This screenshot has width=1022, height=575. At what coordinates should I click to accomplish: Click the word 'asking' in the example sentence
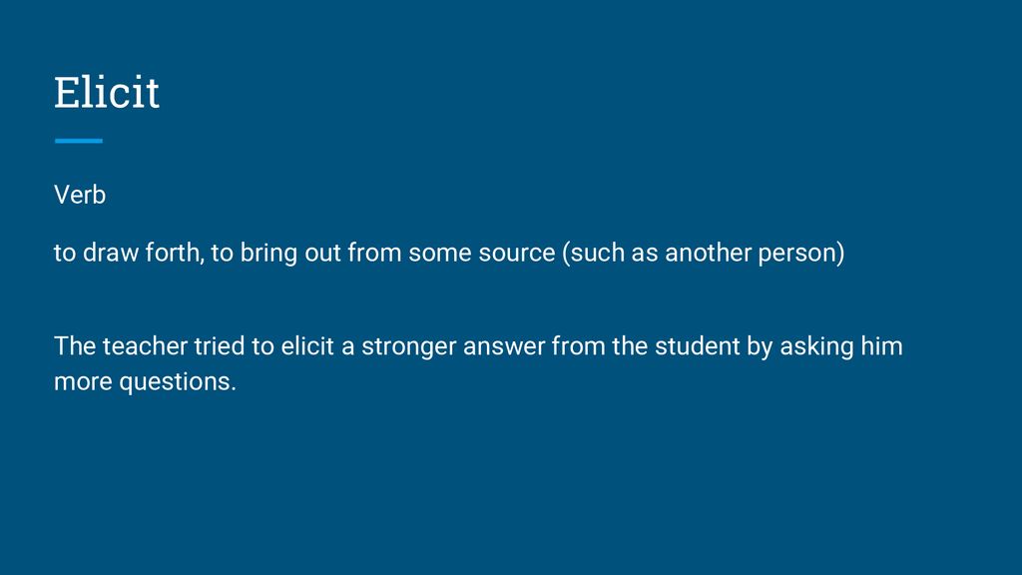point(816,347)
